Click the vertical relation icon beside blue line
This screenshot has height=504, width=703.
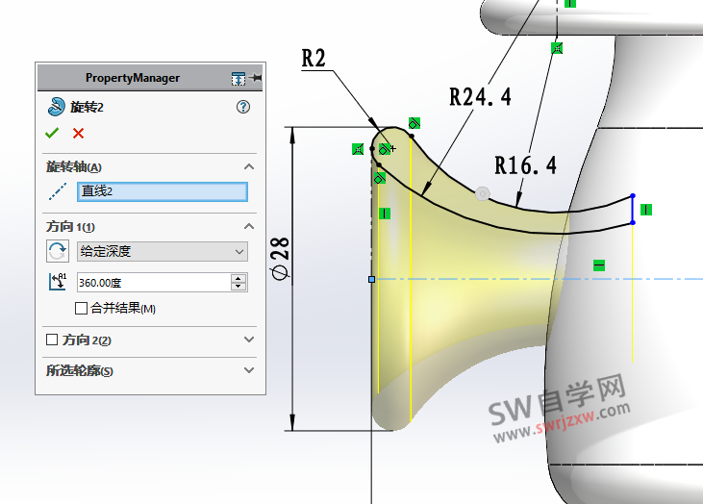click(x=645, y=209)
